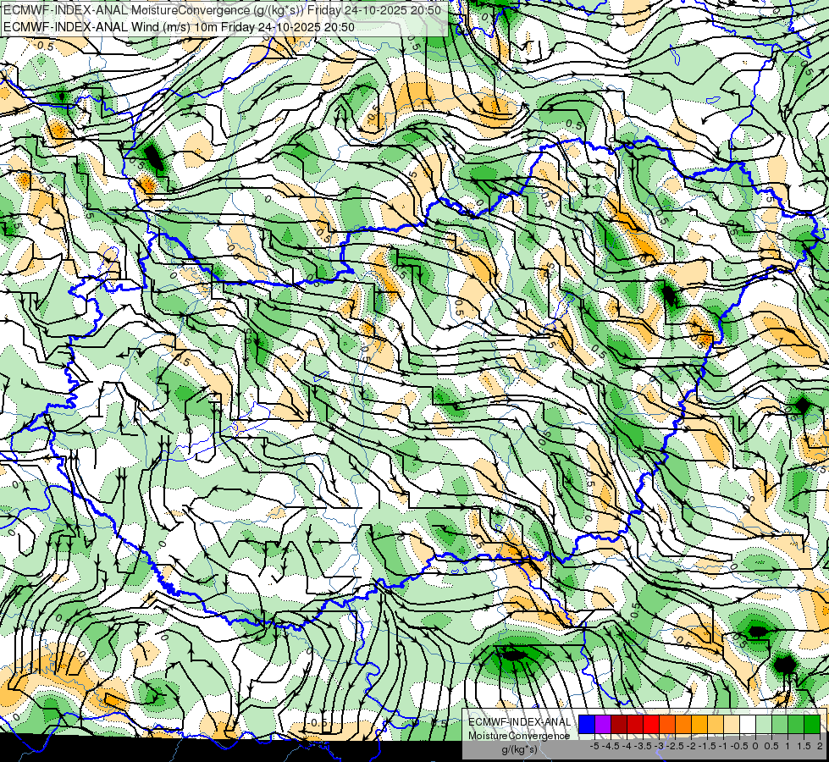Click the ECMWF-INDEX-ANAL label in the legend
The height and width of the screenshot is (762, 829).
click(x=520, y=722)
